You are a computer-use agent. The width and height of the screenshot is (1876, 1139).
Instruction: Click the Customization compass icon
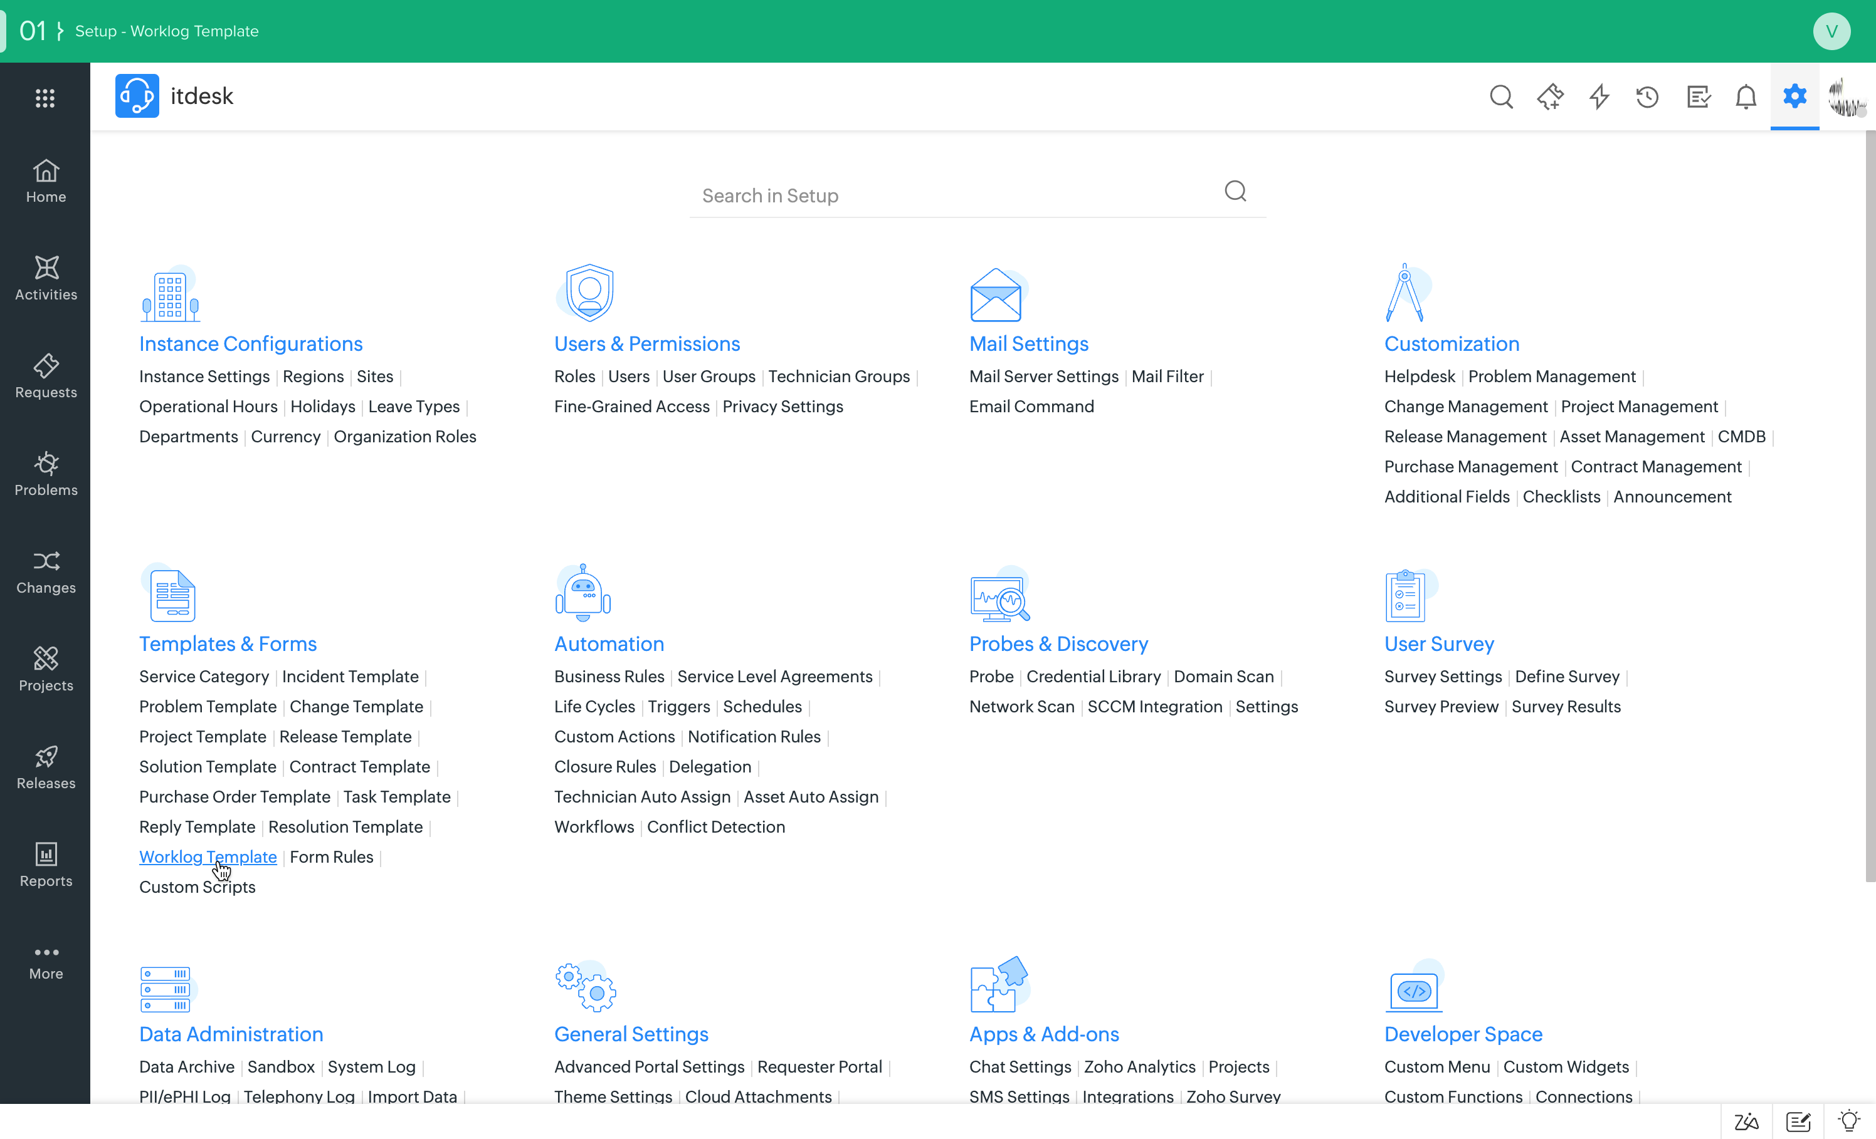(x=1407, y=293)
